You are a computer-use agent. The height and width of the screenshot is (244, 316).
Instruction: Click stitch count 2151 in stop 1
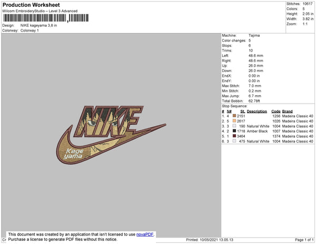tap(241, 116)
